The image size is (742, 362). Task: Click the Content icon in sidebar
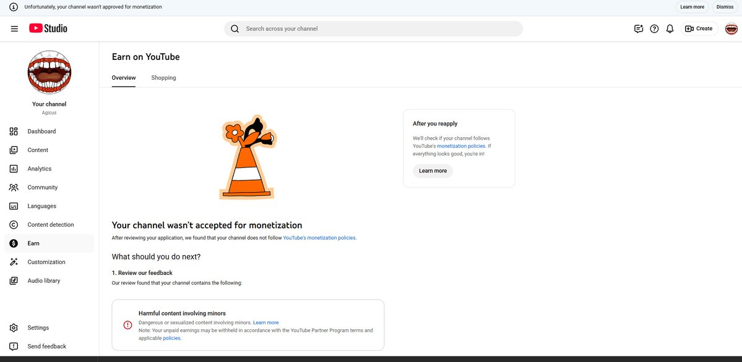(14, 150)
